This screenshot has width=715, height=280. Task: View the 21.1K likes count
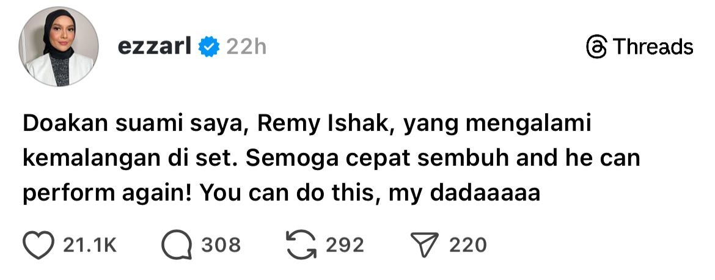(89, 245)
